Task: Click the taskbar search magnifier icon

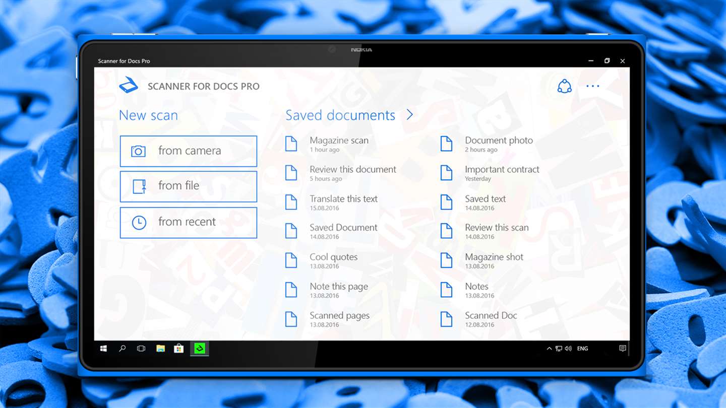Action: point(122,349)
